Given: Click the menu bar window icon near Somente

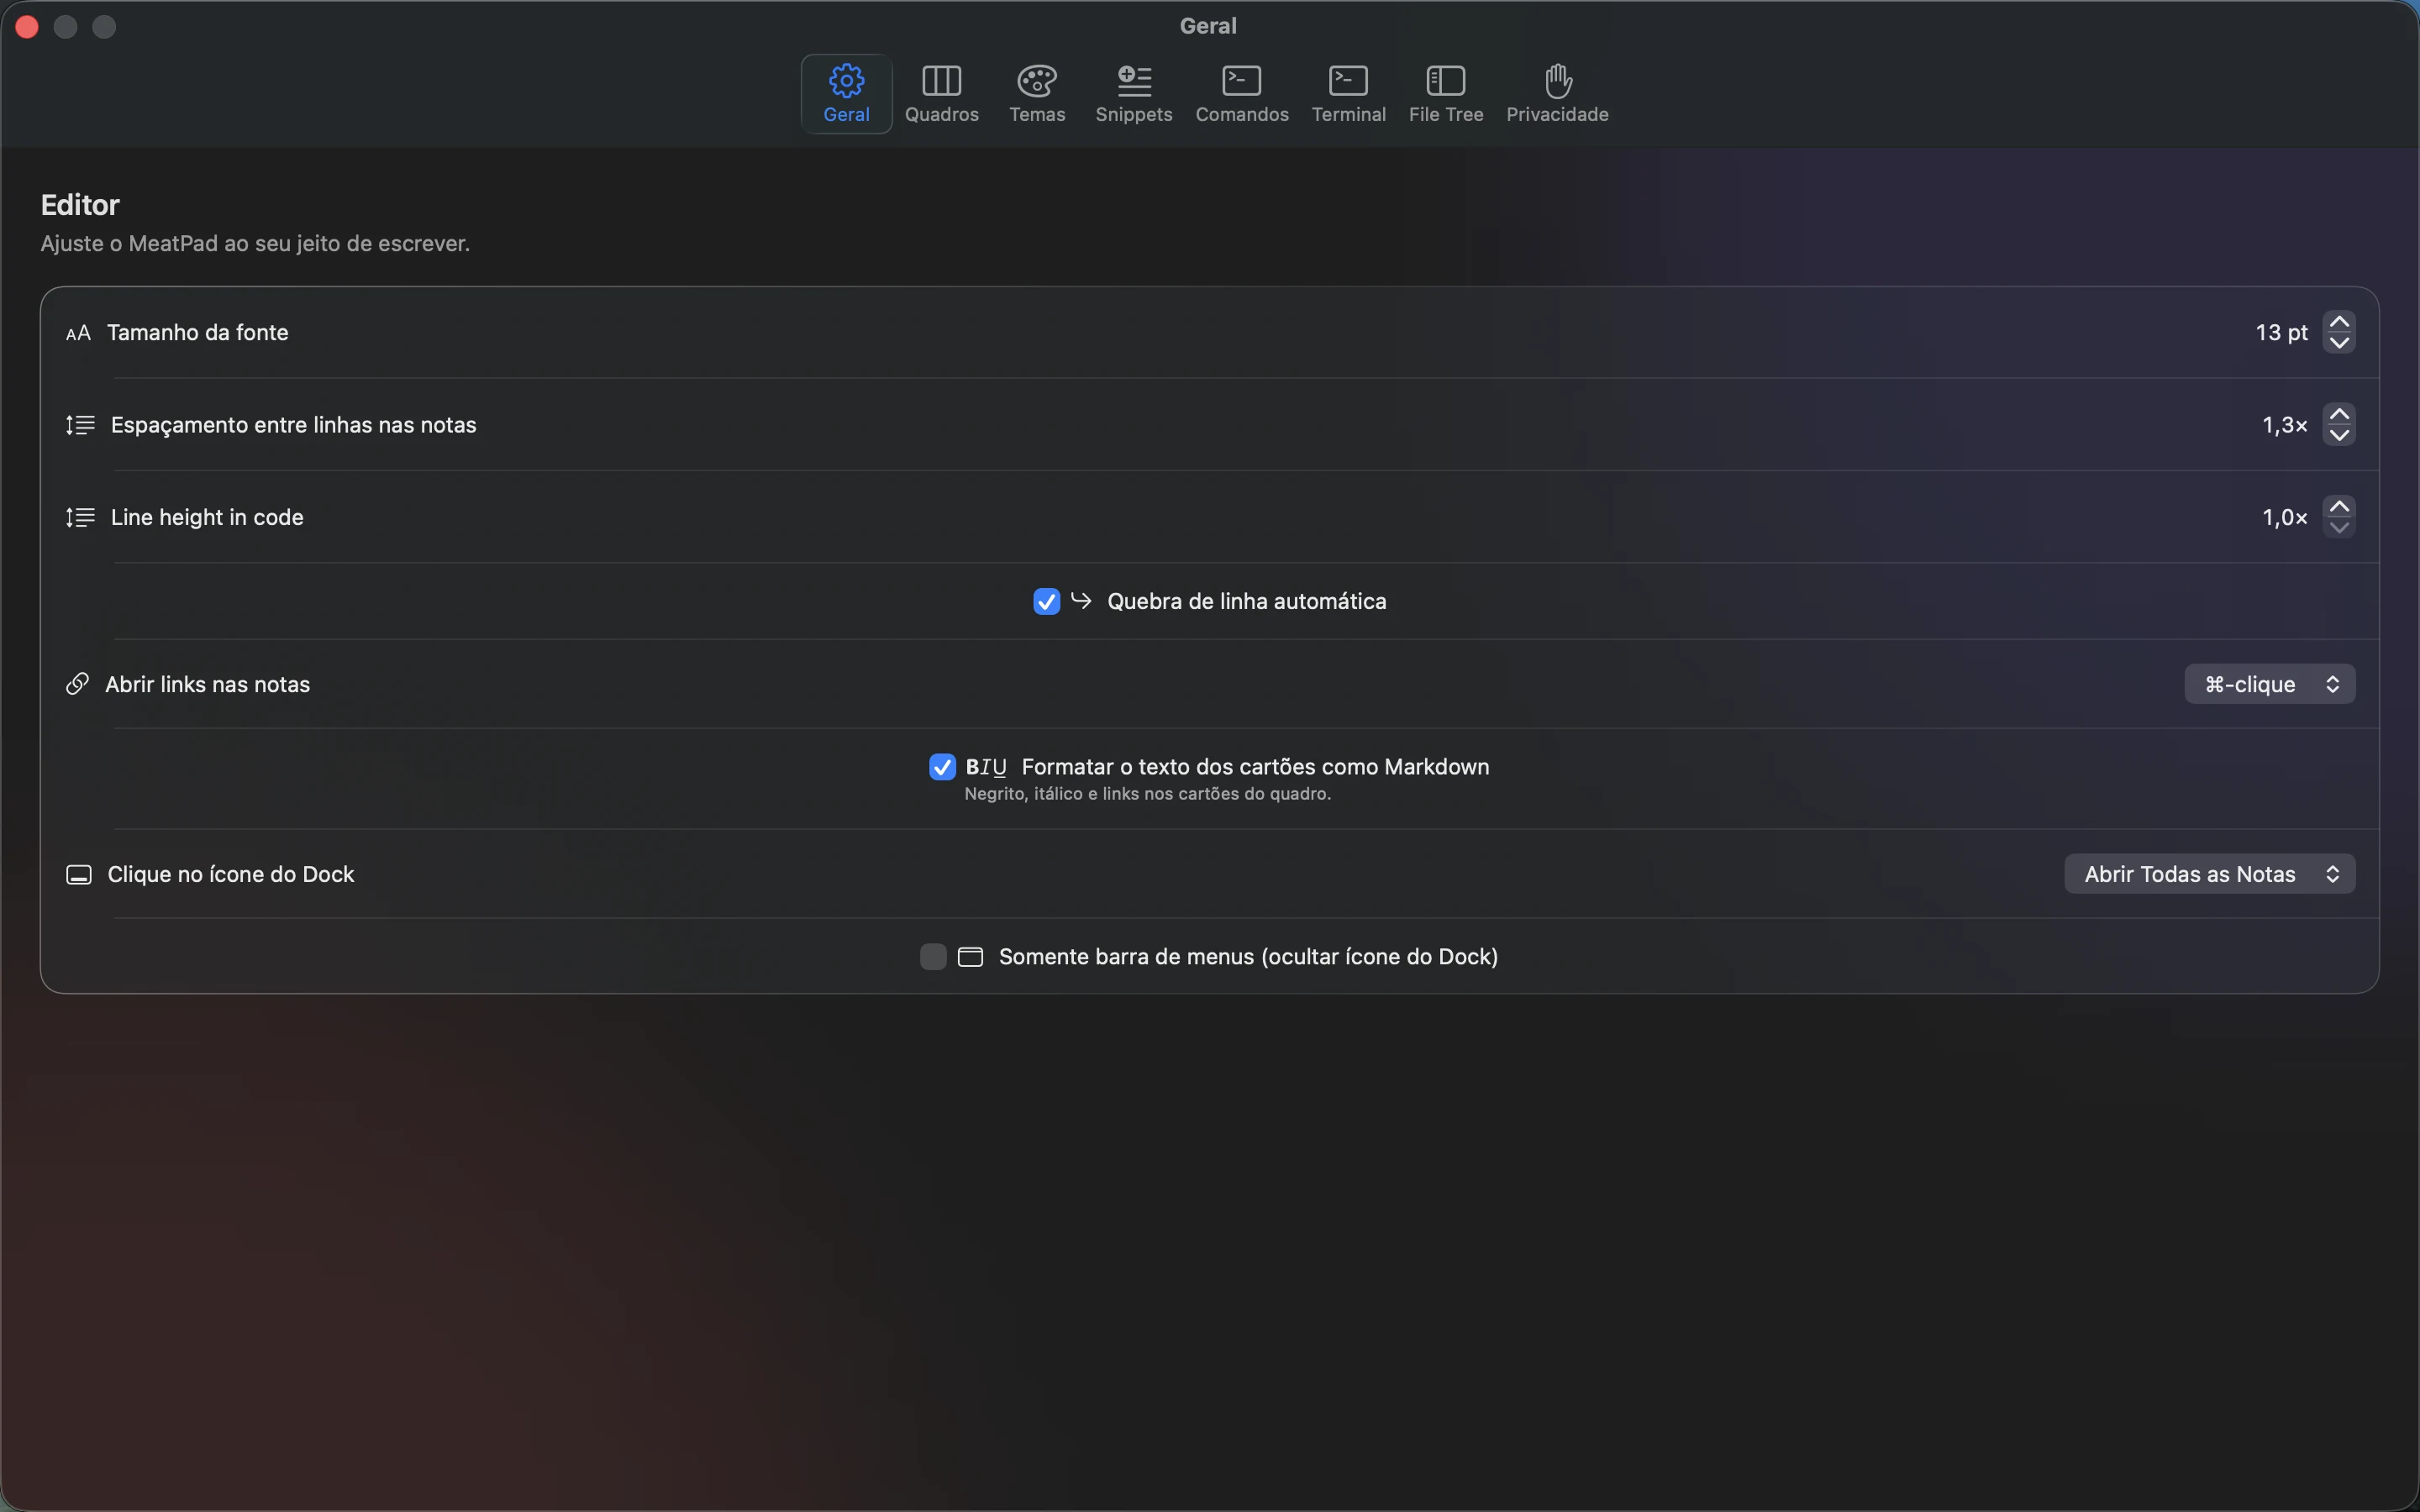Looking at the screenshot, I should tap(970, 957).
